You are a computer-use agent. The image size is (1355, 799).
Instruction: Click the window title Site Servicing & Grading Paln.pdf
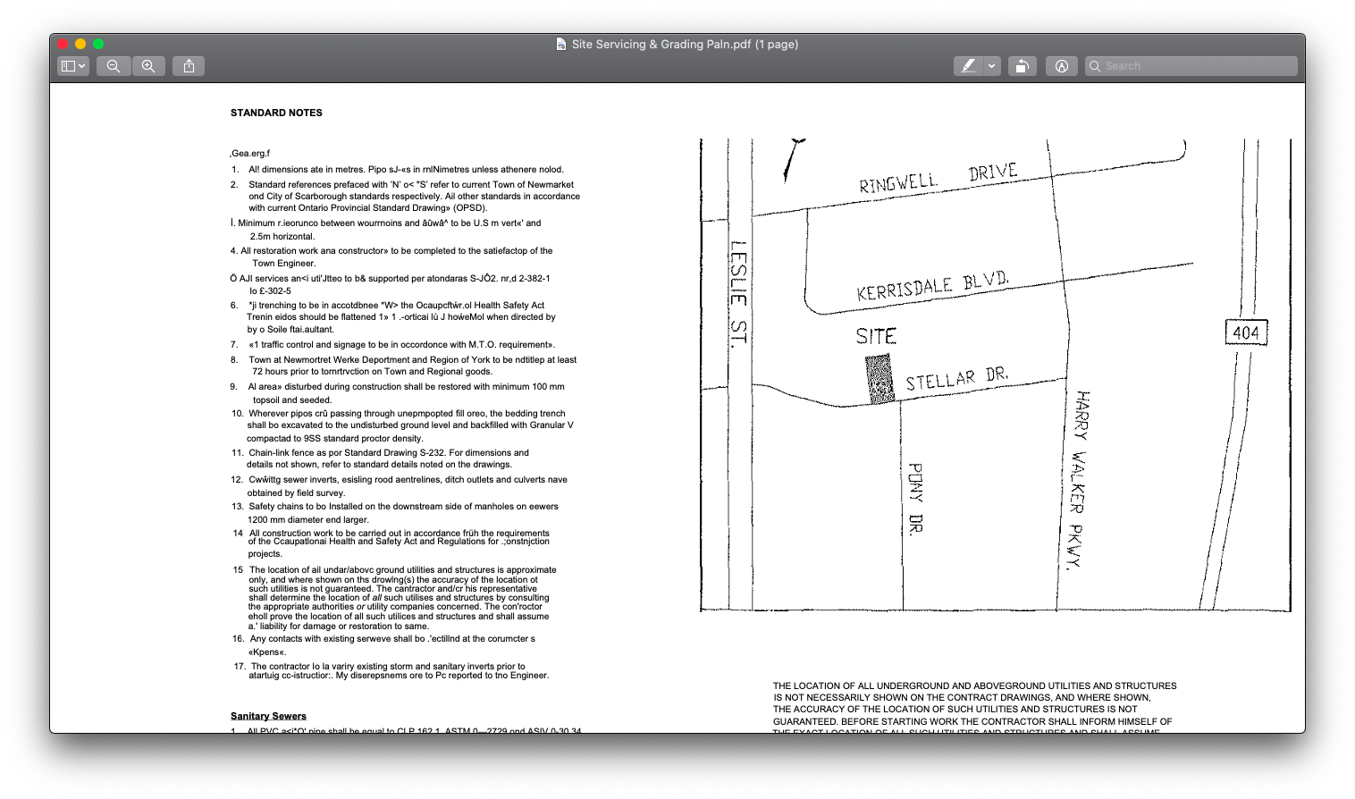(685, 44)
